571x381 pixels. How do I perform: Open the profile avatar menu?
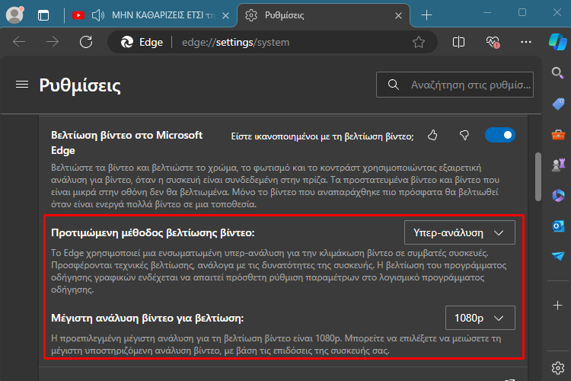tap(14, 15)
